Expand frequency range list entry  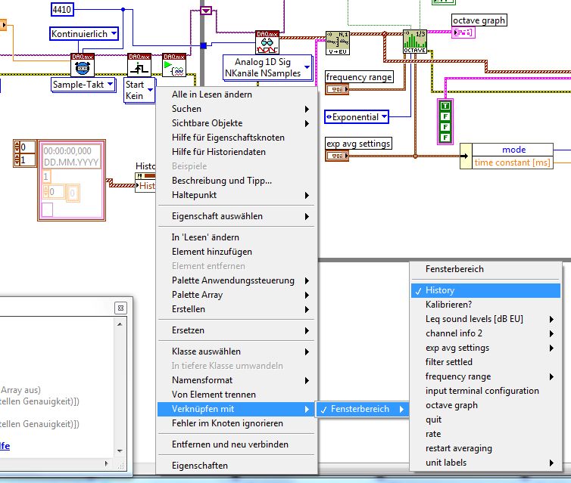pos(485,376)
